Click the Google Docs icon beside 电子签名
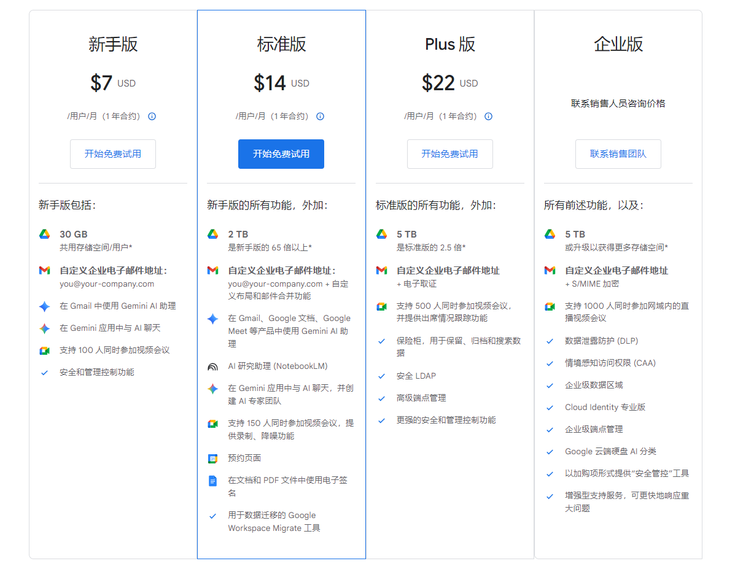Screen dimensions: 735x569 click(213, 479)
